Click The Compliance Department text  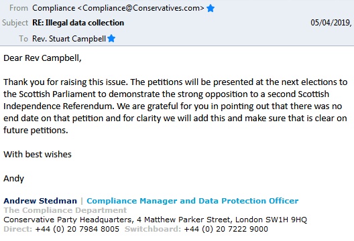pyautogui.click(x=65, y=210)
